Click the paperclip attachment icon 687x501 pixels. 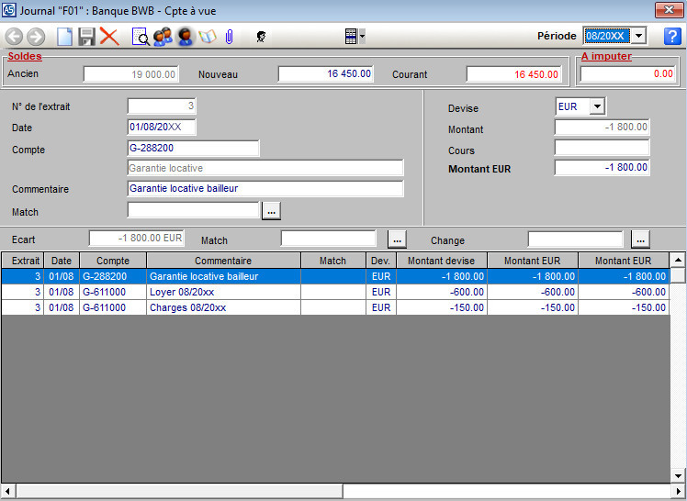[230, 37]
